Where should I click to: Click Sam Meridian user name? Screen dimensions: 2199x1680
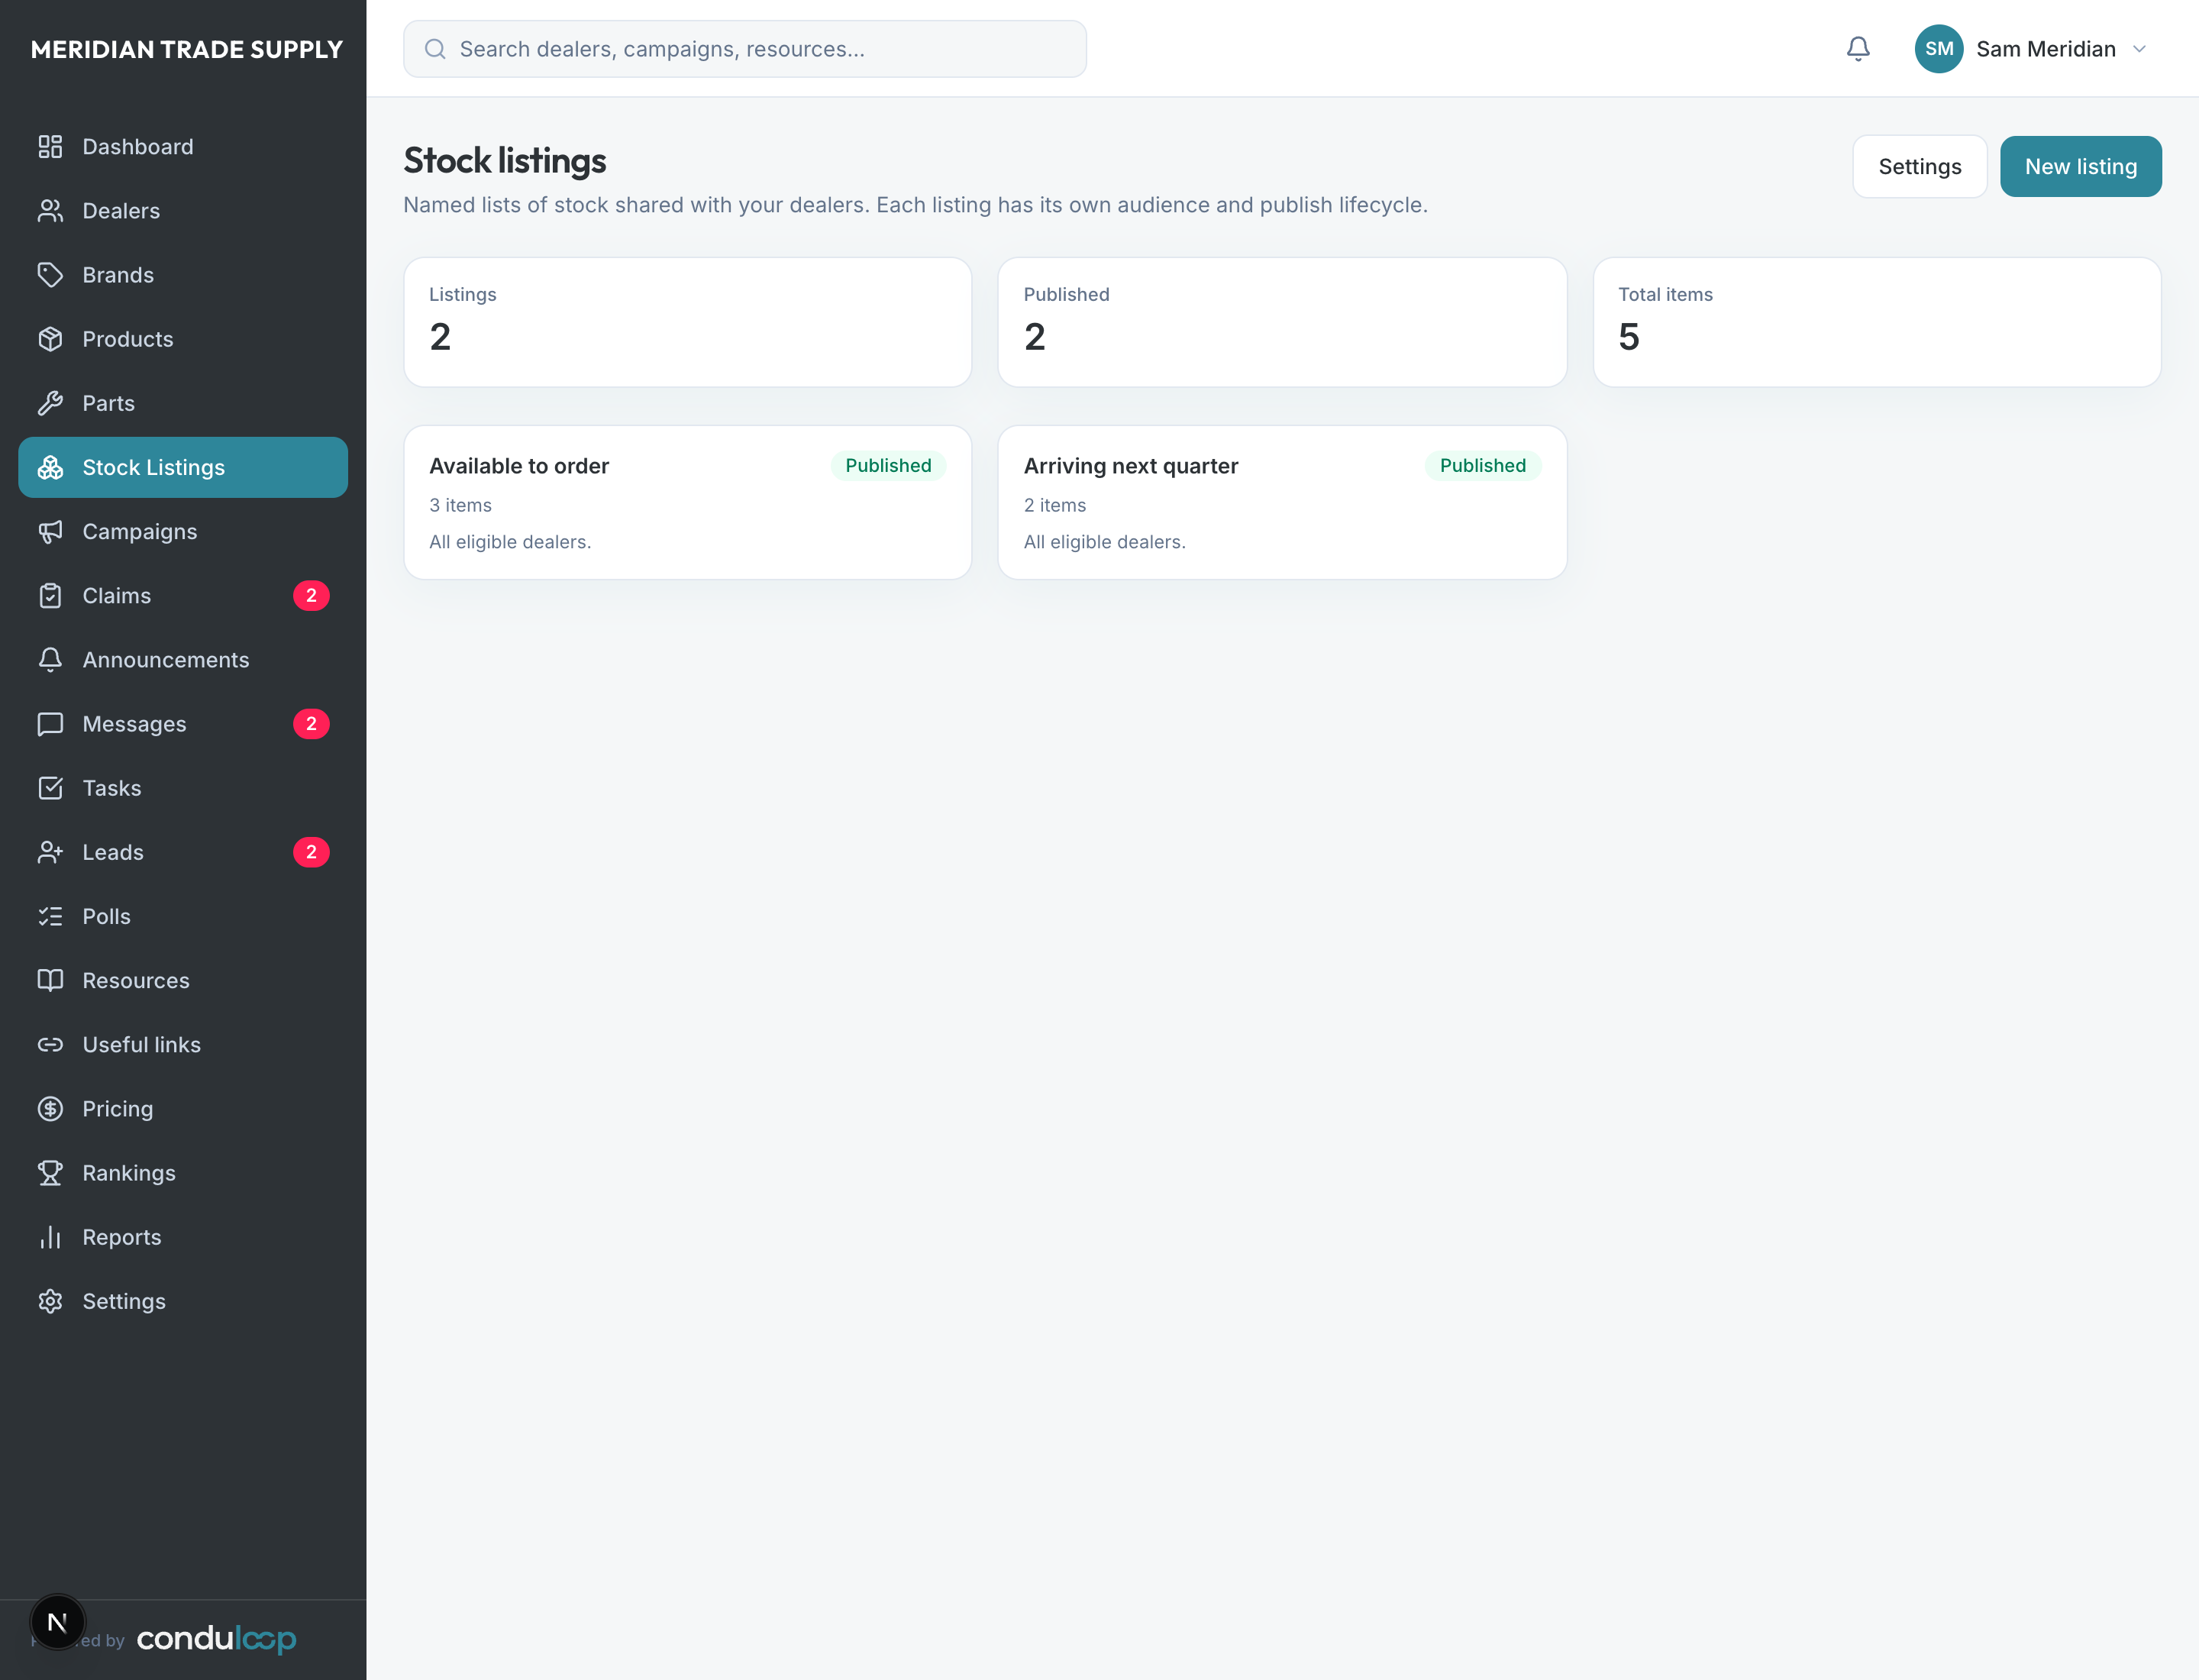[x=2045, y=49]
